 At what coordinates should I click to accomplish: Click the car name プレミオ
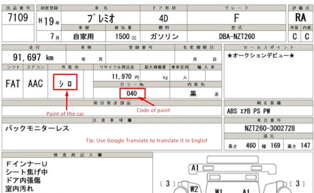coord(100,19)
